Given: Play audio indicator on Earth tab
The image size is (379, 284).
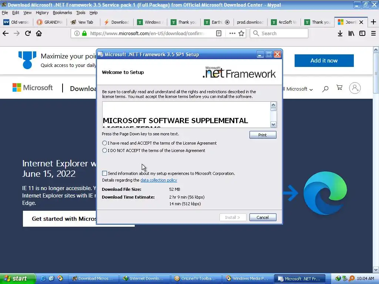Looking at the screenshot, I should point(227,22).
